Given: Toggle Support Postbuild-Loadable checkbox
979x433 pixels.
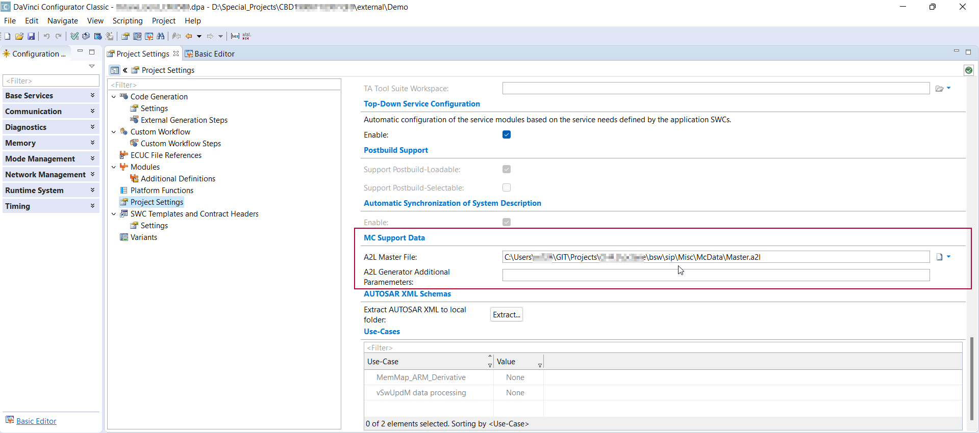Looking at the screenshot, I should [507, 169].
